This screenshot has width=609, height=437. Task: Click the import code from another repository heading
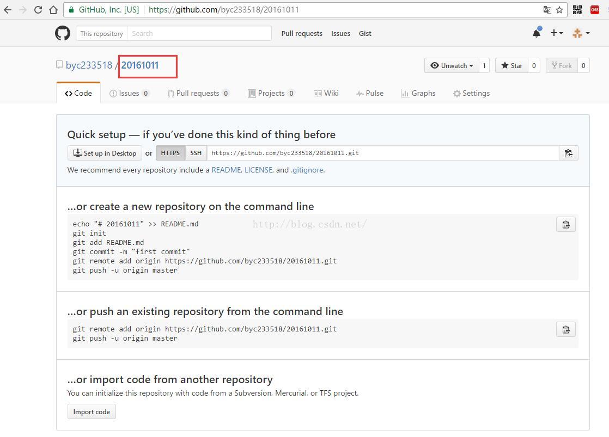[170, 379]
